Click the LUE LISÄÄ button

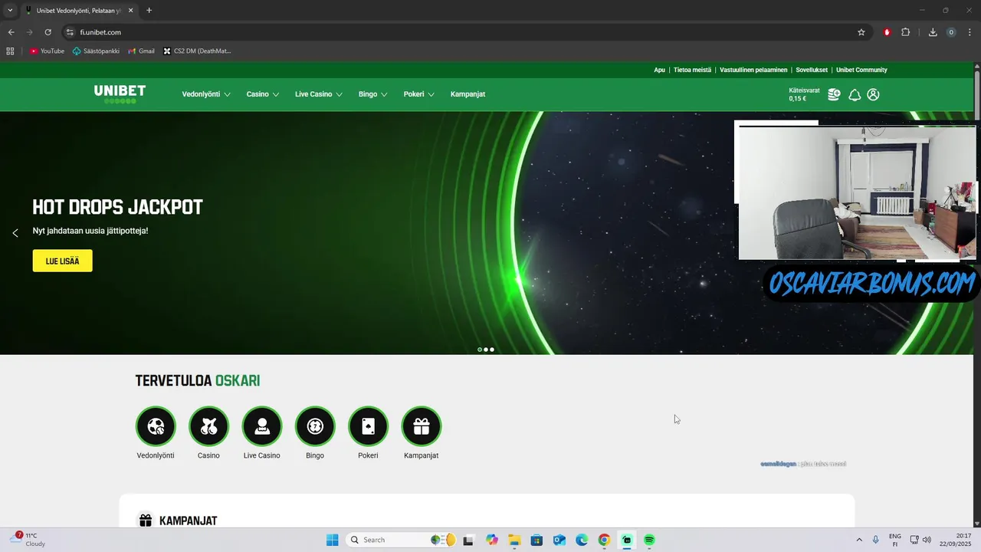(62, 261)
